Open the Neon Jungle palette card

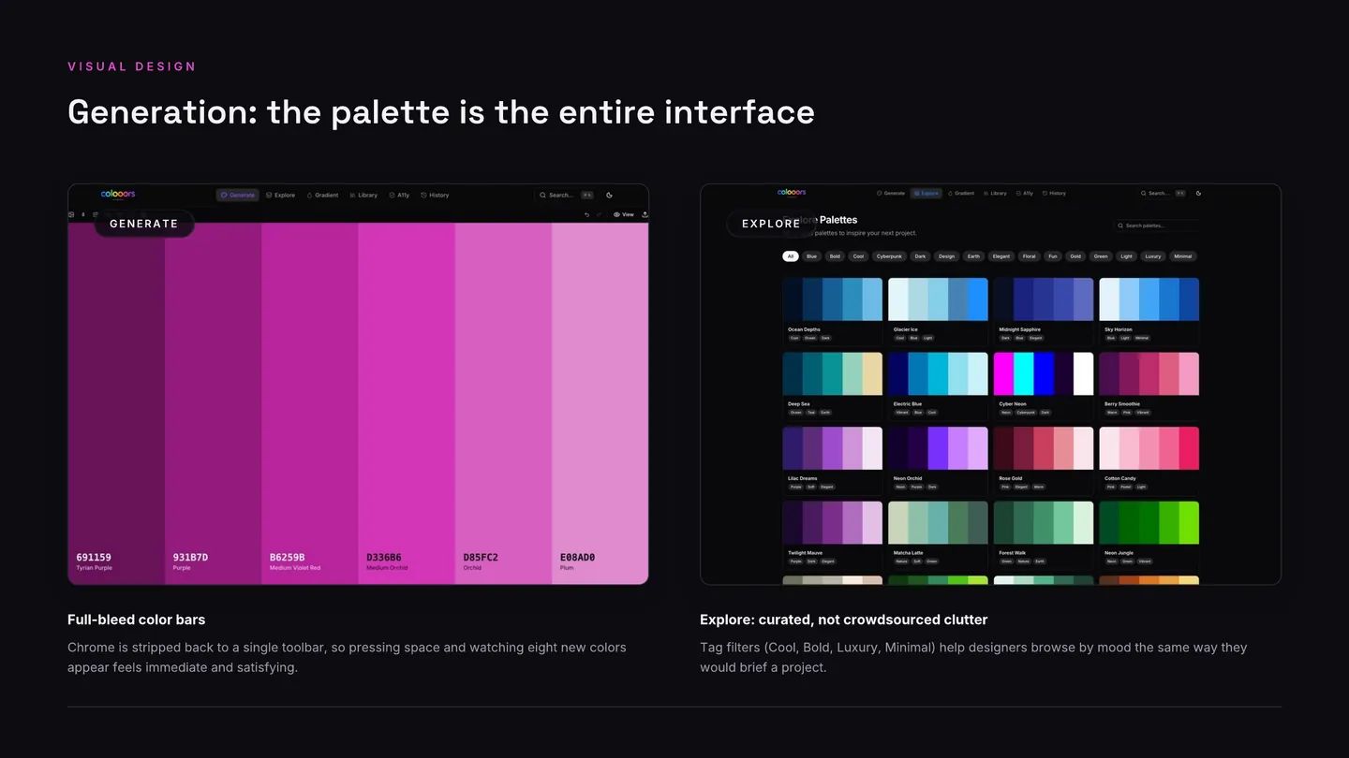click(1149, 534)
